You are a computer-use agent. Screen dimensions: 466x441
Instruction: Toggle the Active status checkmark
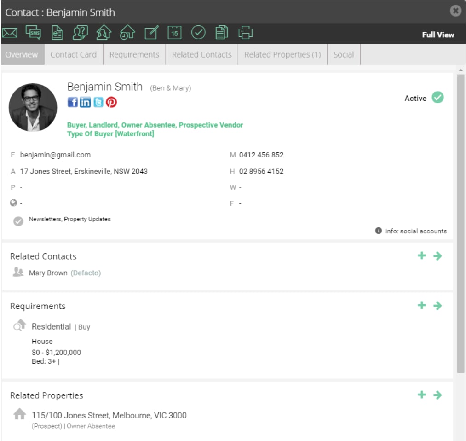(438, 98)
